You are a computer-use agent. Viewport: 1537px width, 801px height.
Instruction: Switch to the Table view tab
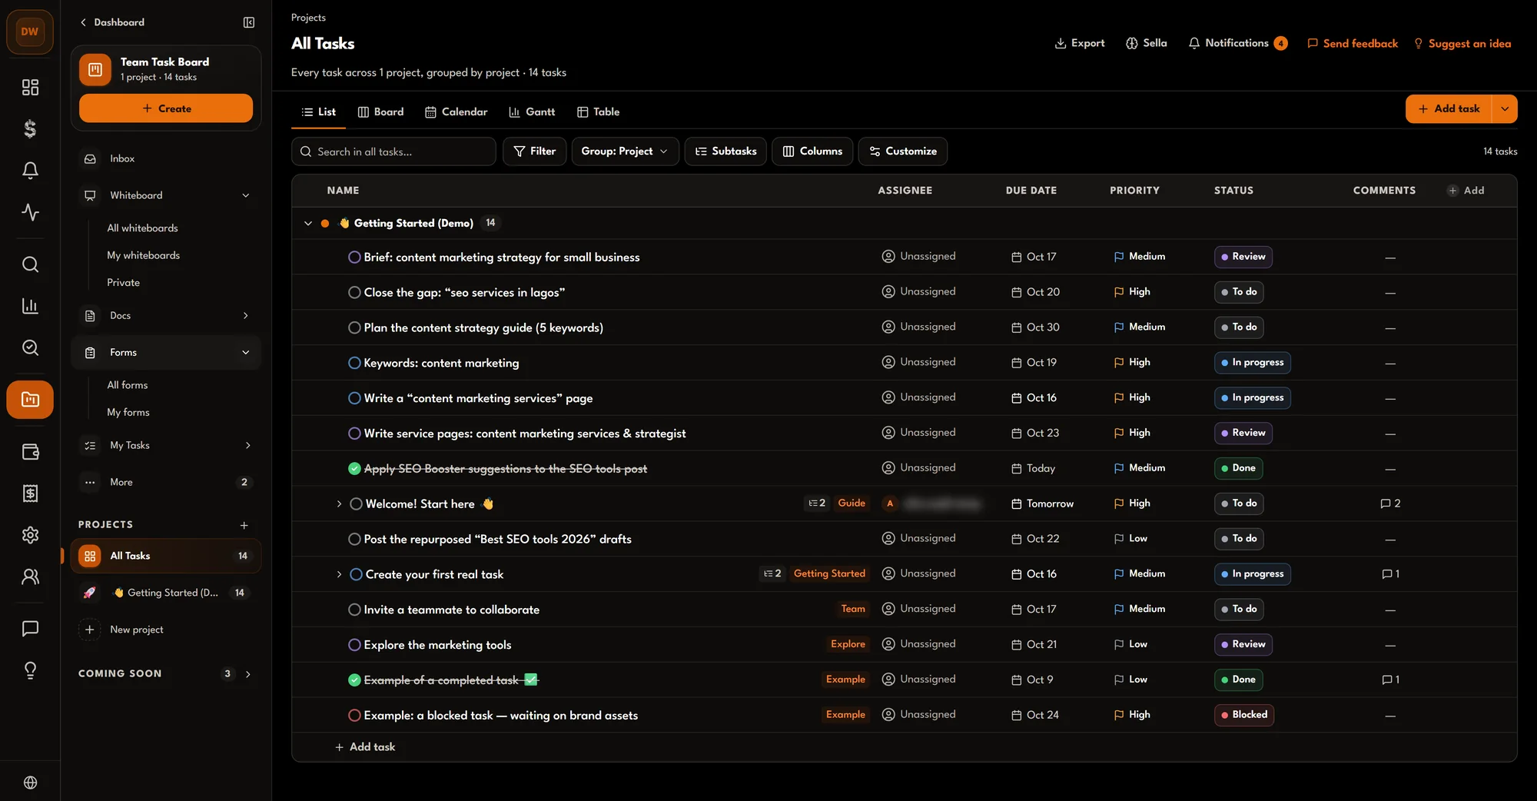point(598,111)
